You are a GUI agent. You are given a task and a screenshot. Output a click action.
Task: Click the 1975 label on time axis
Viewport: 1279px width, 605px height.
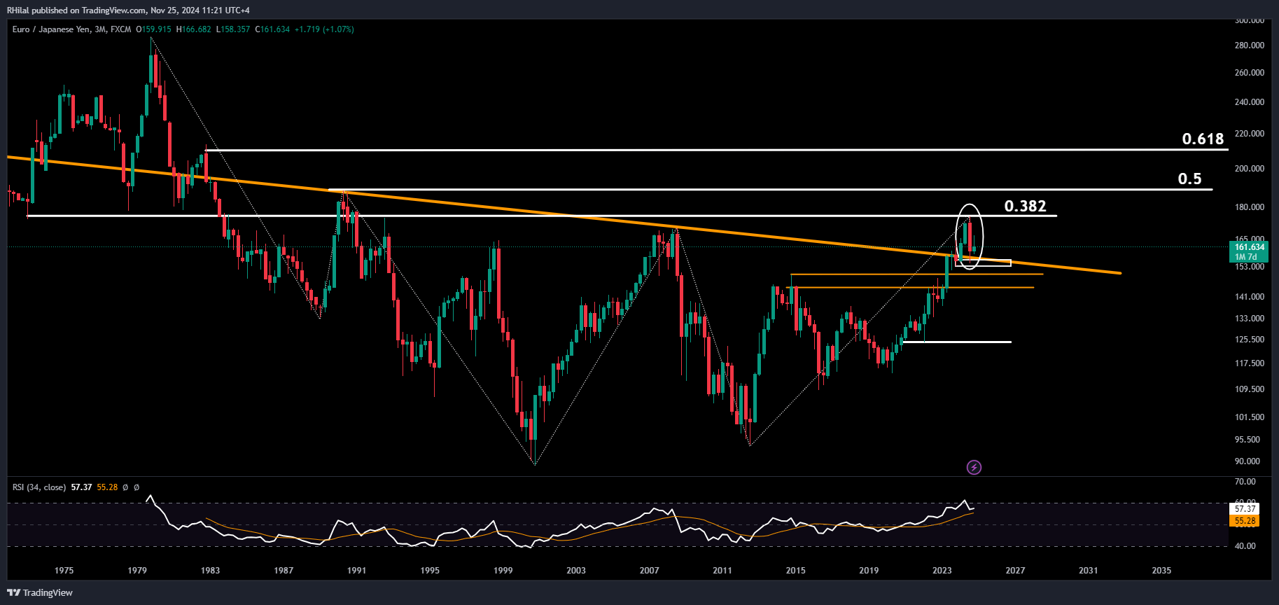pyautogui.click(x=64, y=571)
